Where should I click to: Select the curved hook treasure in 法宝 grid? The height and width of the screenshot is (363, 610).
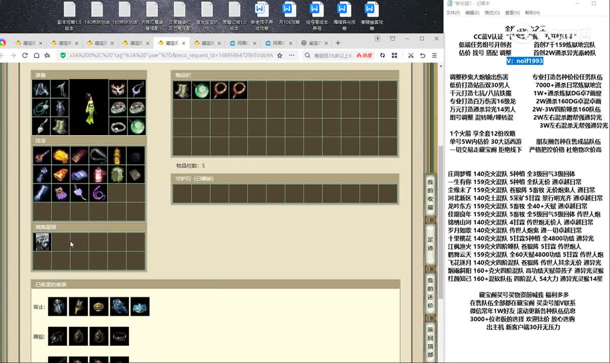(98, 156)
